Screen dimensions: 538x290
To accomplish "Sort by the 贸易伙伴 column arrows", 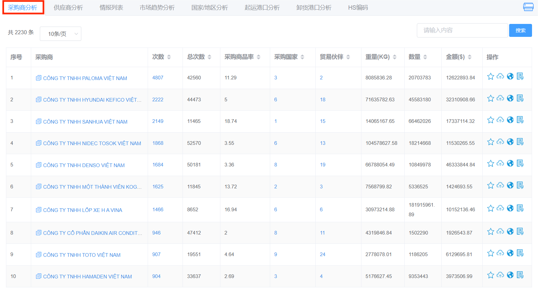I will (x=348, y=57).
